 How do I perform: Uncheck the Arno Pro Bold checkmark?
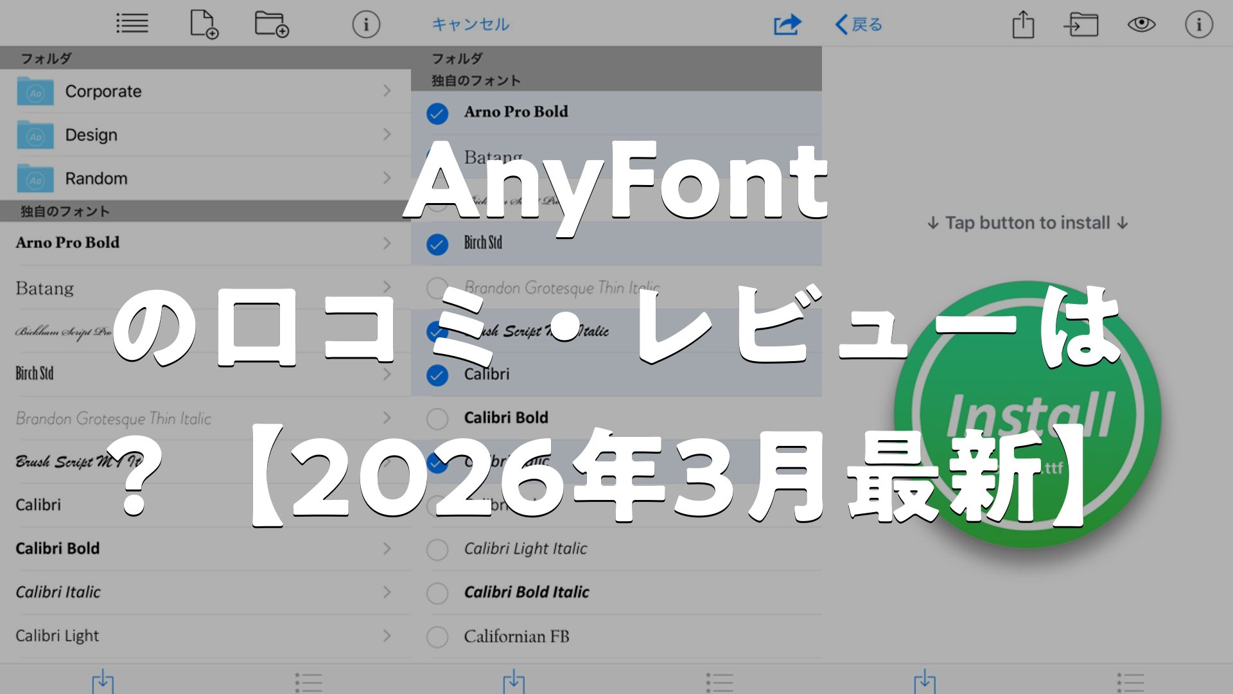[437, 114]
